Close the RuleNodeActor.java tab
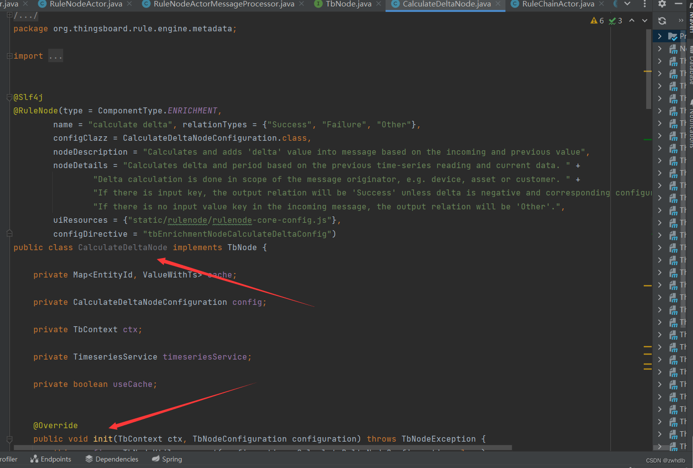Screen dimensions: 693x468 (x=130, y=4)
